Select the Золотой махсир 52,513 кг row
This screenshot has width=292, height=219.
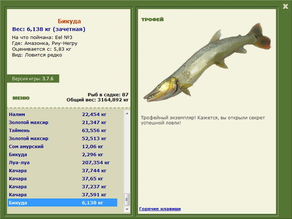click(63, 138)
